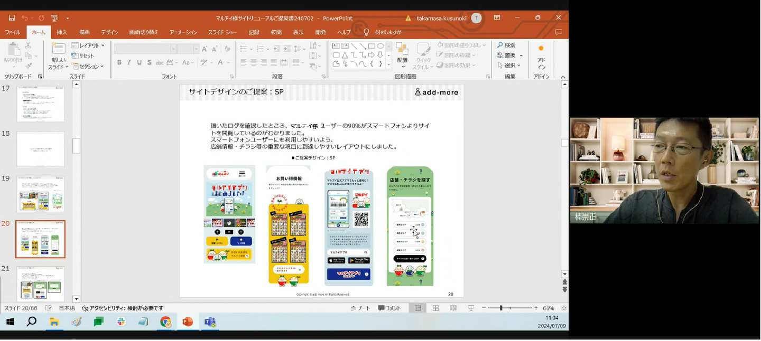Toggle the Notes (ノート) pane
The image size is (761, 341).
(x=360, y=308)
